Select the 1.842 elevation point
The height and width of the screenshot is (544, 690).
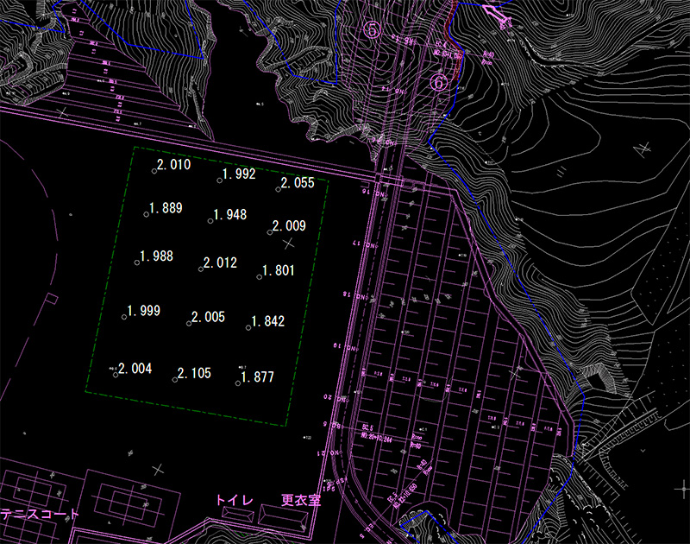pyautogui.click(x=267, y=322)
